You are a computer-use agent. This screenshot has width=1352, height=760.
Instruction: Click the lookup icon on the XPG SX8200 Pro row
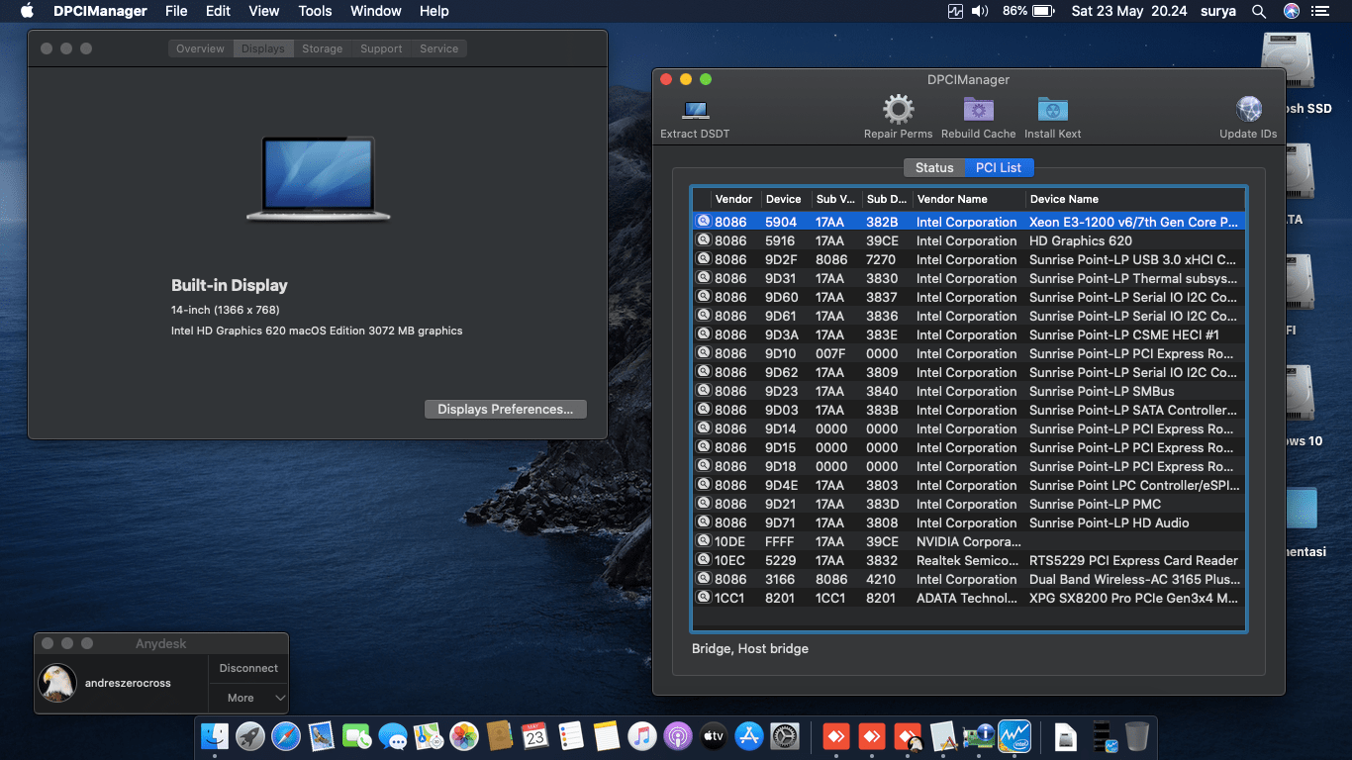click(704, 598)
